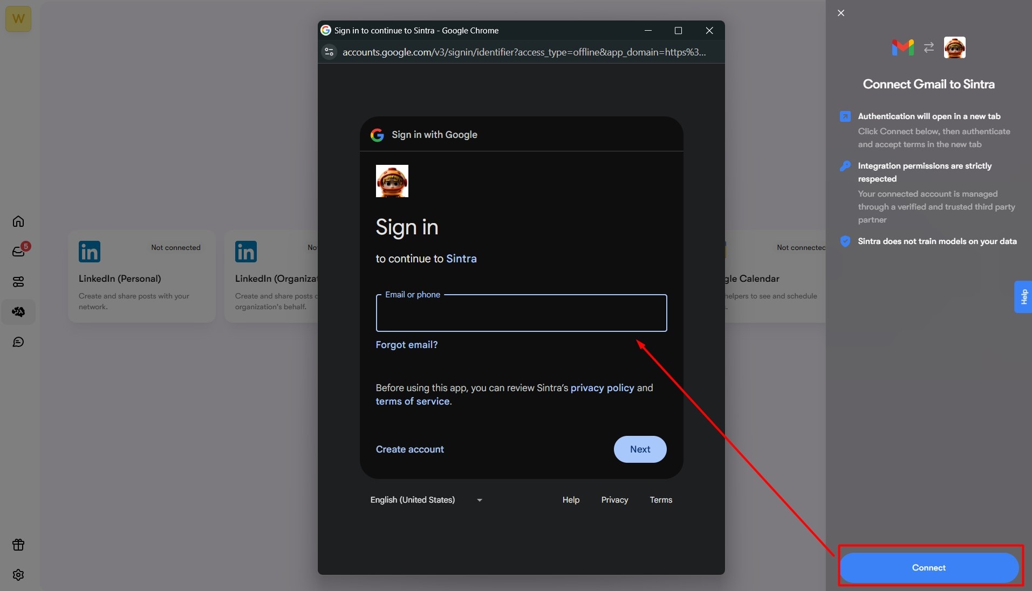
Task: Open the integrations icon in the sidebar
Action: coord(18,281)
